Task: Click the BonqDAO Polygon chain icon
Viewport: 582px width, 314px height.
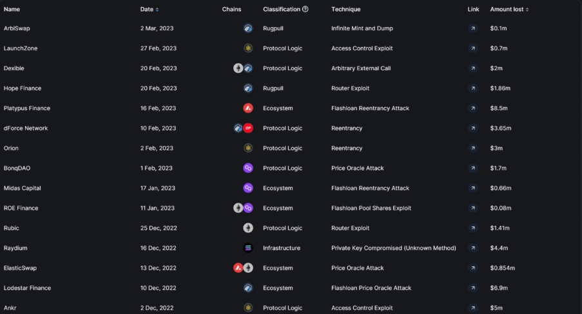Action: (248, 168)
